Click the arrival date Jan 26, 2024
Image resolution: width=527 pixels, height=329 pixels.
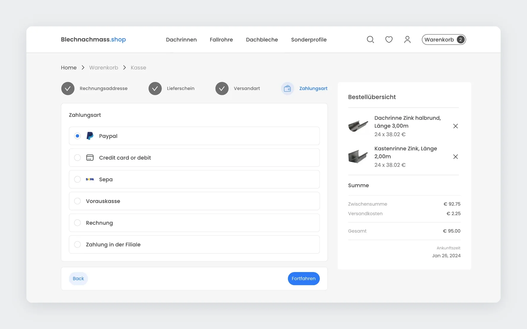point(446,256)
